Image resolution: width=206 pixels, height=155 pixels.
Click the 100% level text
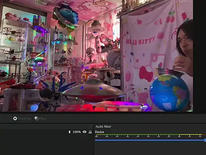[77, 132]
